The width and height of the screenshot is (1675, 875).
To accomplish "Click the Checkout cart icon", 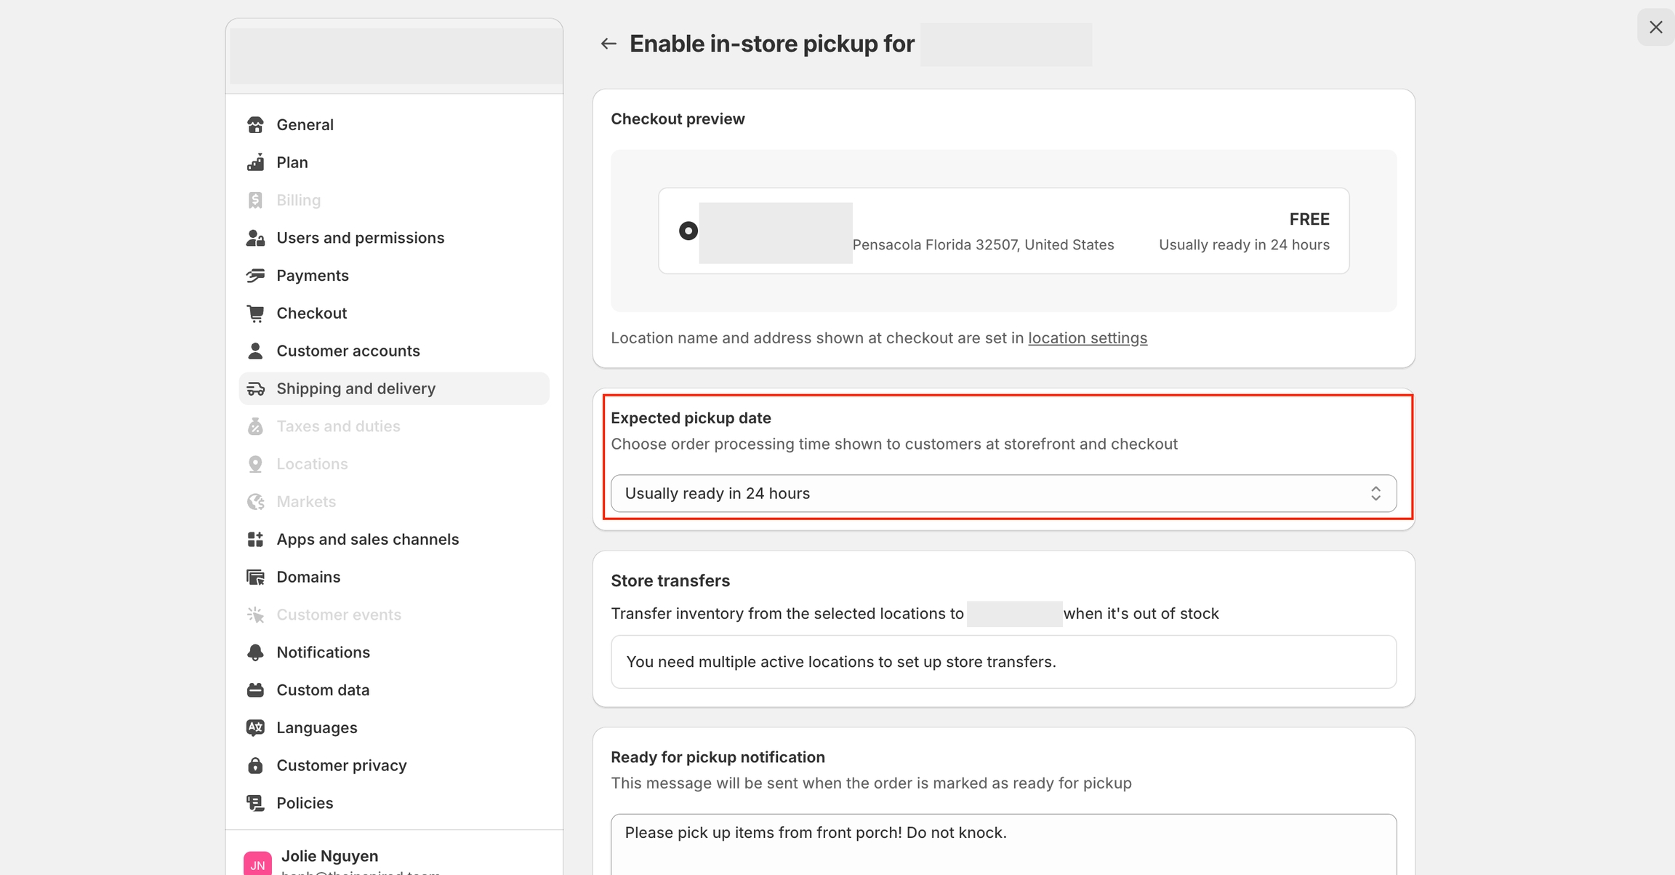I will [x=255, y=313].
